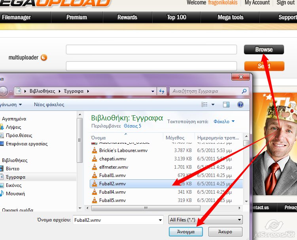The image size is (297, 240).
Task: Open the Support menu item
Action: (288, 17)
